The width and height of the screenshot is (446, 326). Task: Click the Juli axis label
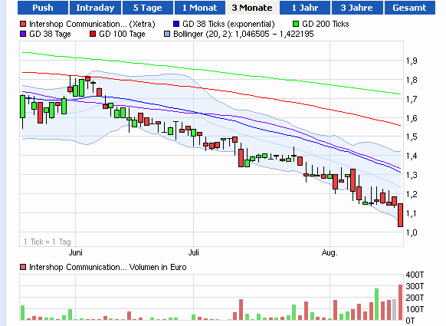tap(193, 252)
